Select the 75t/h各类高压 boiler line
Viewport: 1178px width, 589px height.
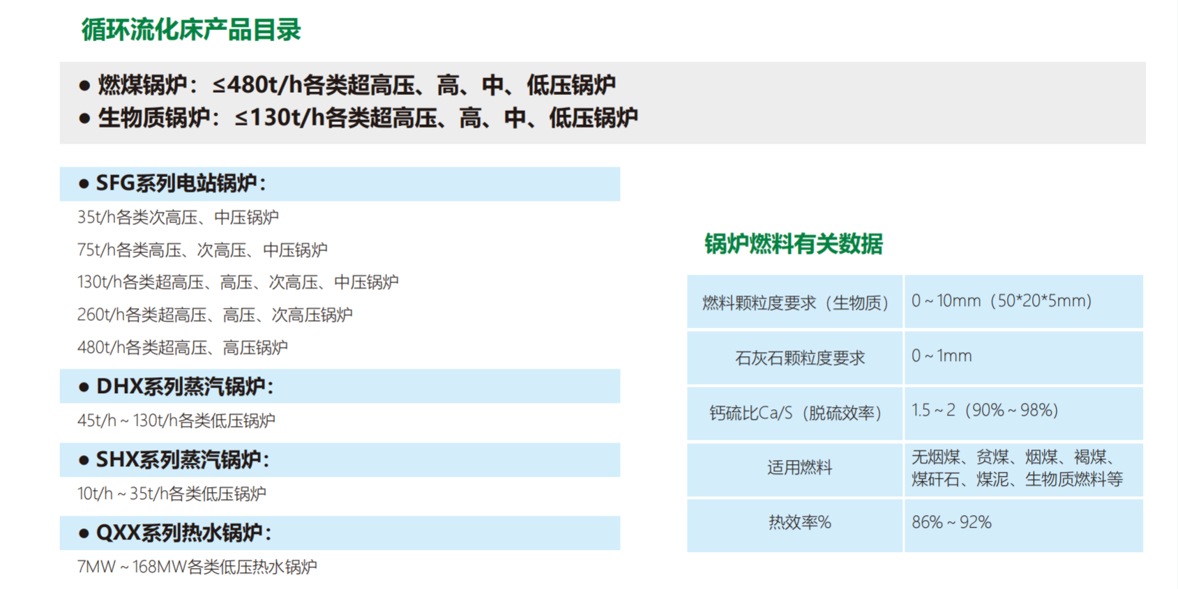click(202, 250)
